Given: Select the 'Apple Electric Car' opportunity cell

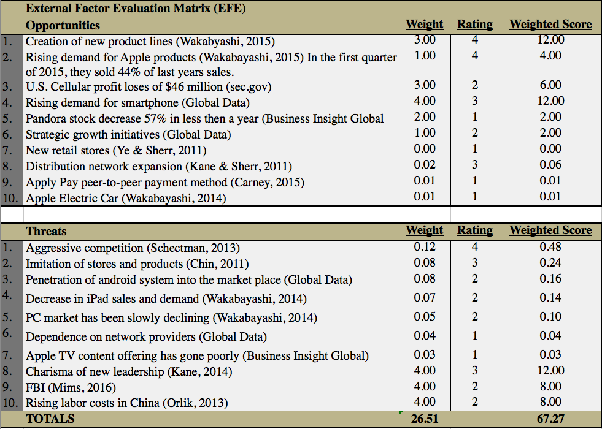Looking at the screenshot, I should (x=126, y=198).
